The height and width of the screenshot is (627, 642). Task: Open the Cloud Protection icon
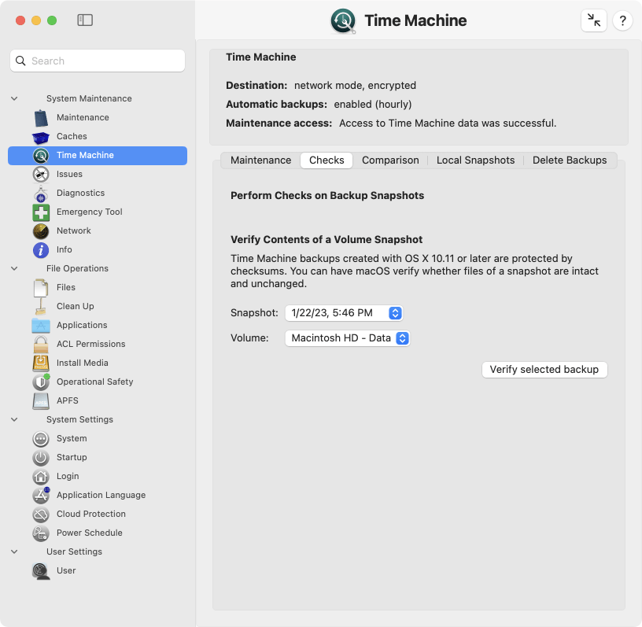point(41,514)
